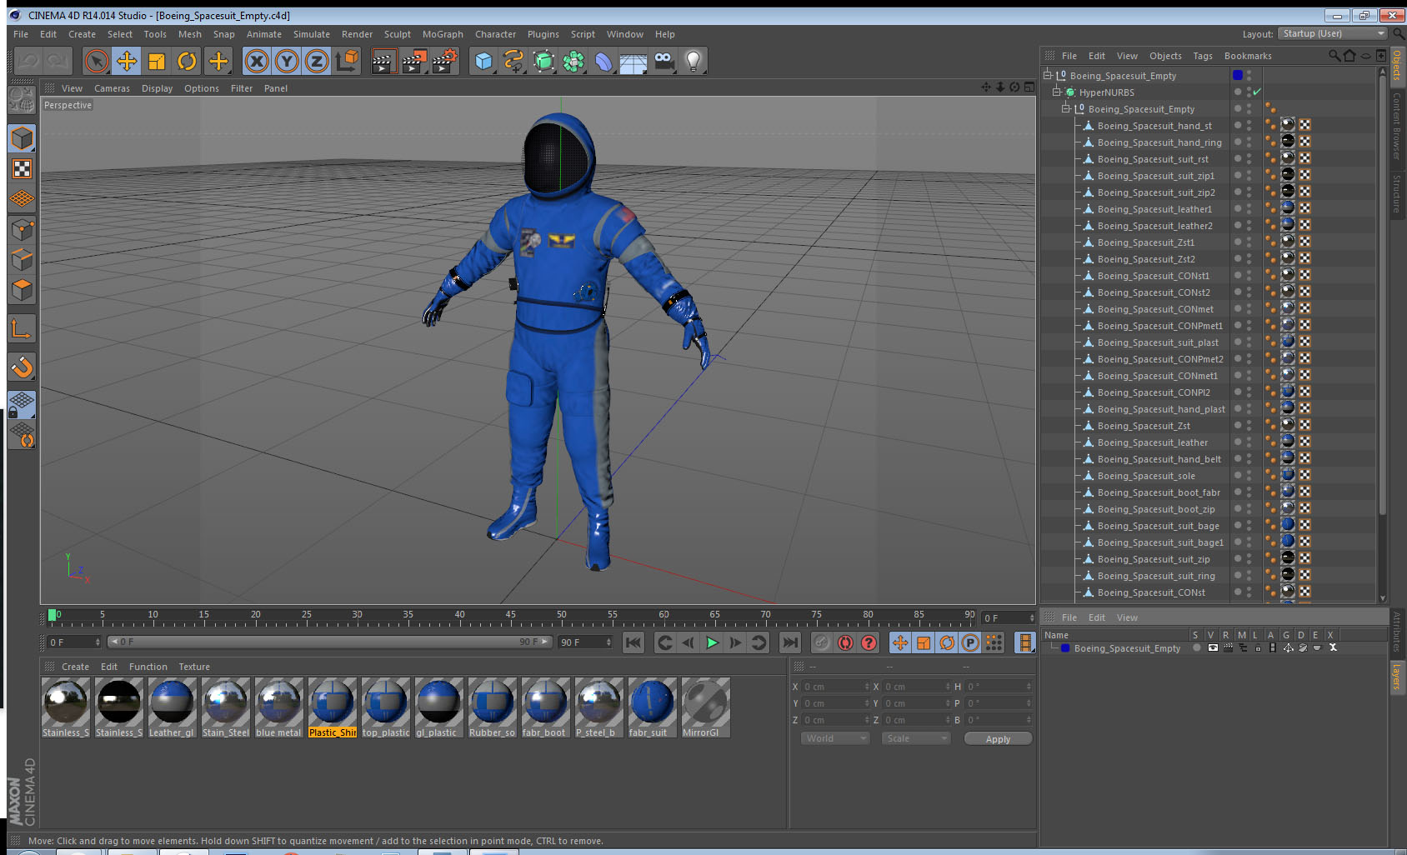Toggle parameter keyframe recording P icon
The height and width of the screenshot is (855, 1407).
(x=970, y=642)
